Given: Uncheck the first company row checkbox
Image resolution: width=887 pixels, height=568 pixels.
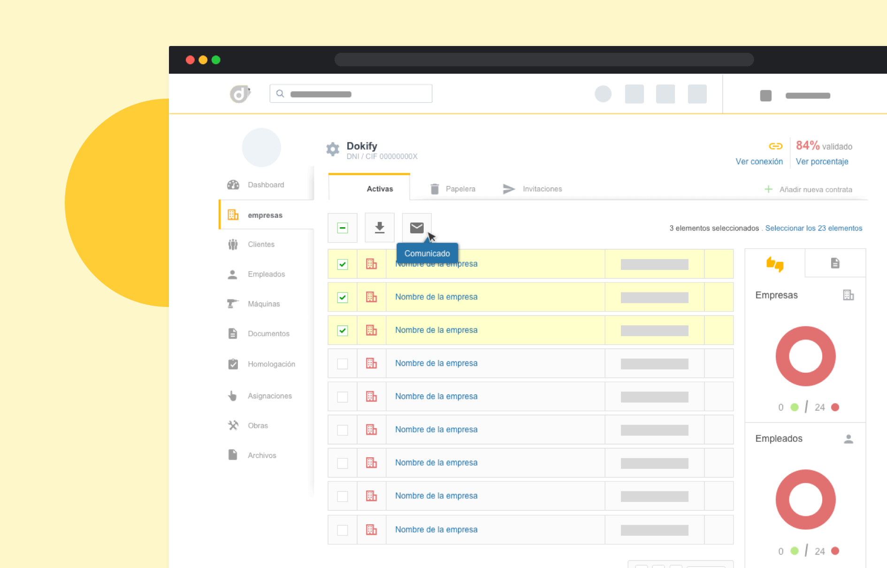Looking at the screenshot, I should point(343,264).
